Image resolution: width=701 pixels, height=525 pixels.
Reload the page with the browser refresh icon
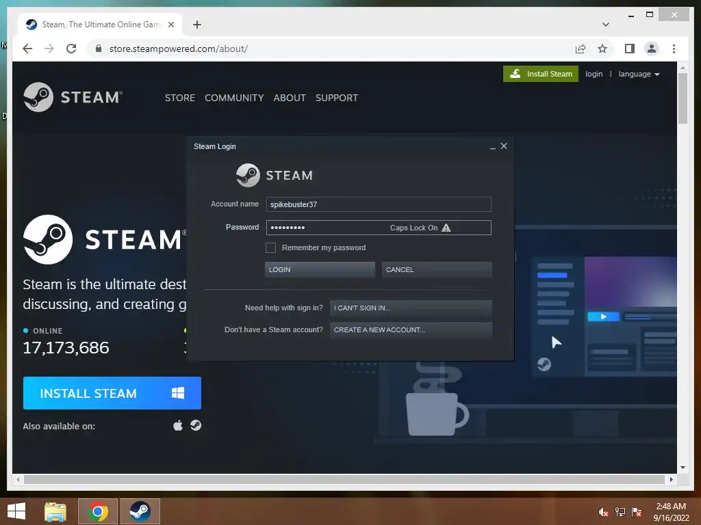[x=71, y=49]
